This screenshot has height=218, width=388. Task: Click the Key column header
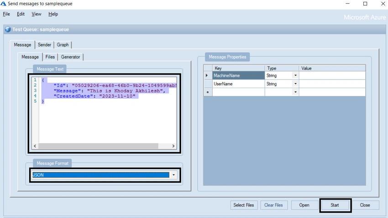click(239, 68)
